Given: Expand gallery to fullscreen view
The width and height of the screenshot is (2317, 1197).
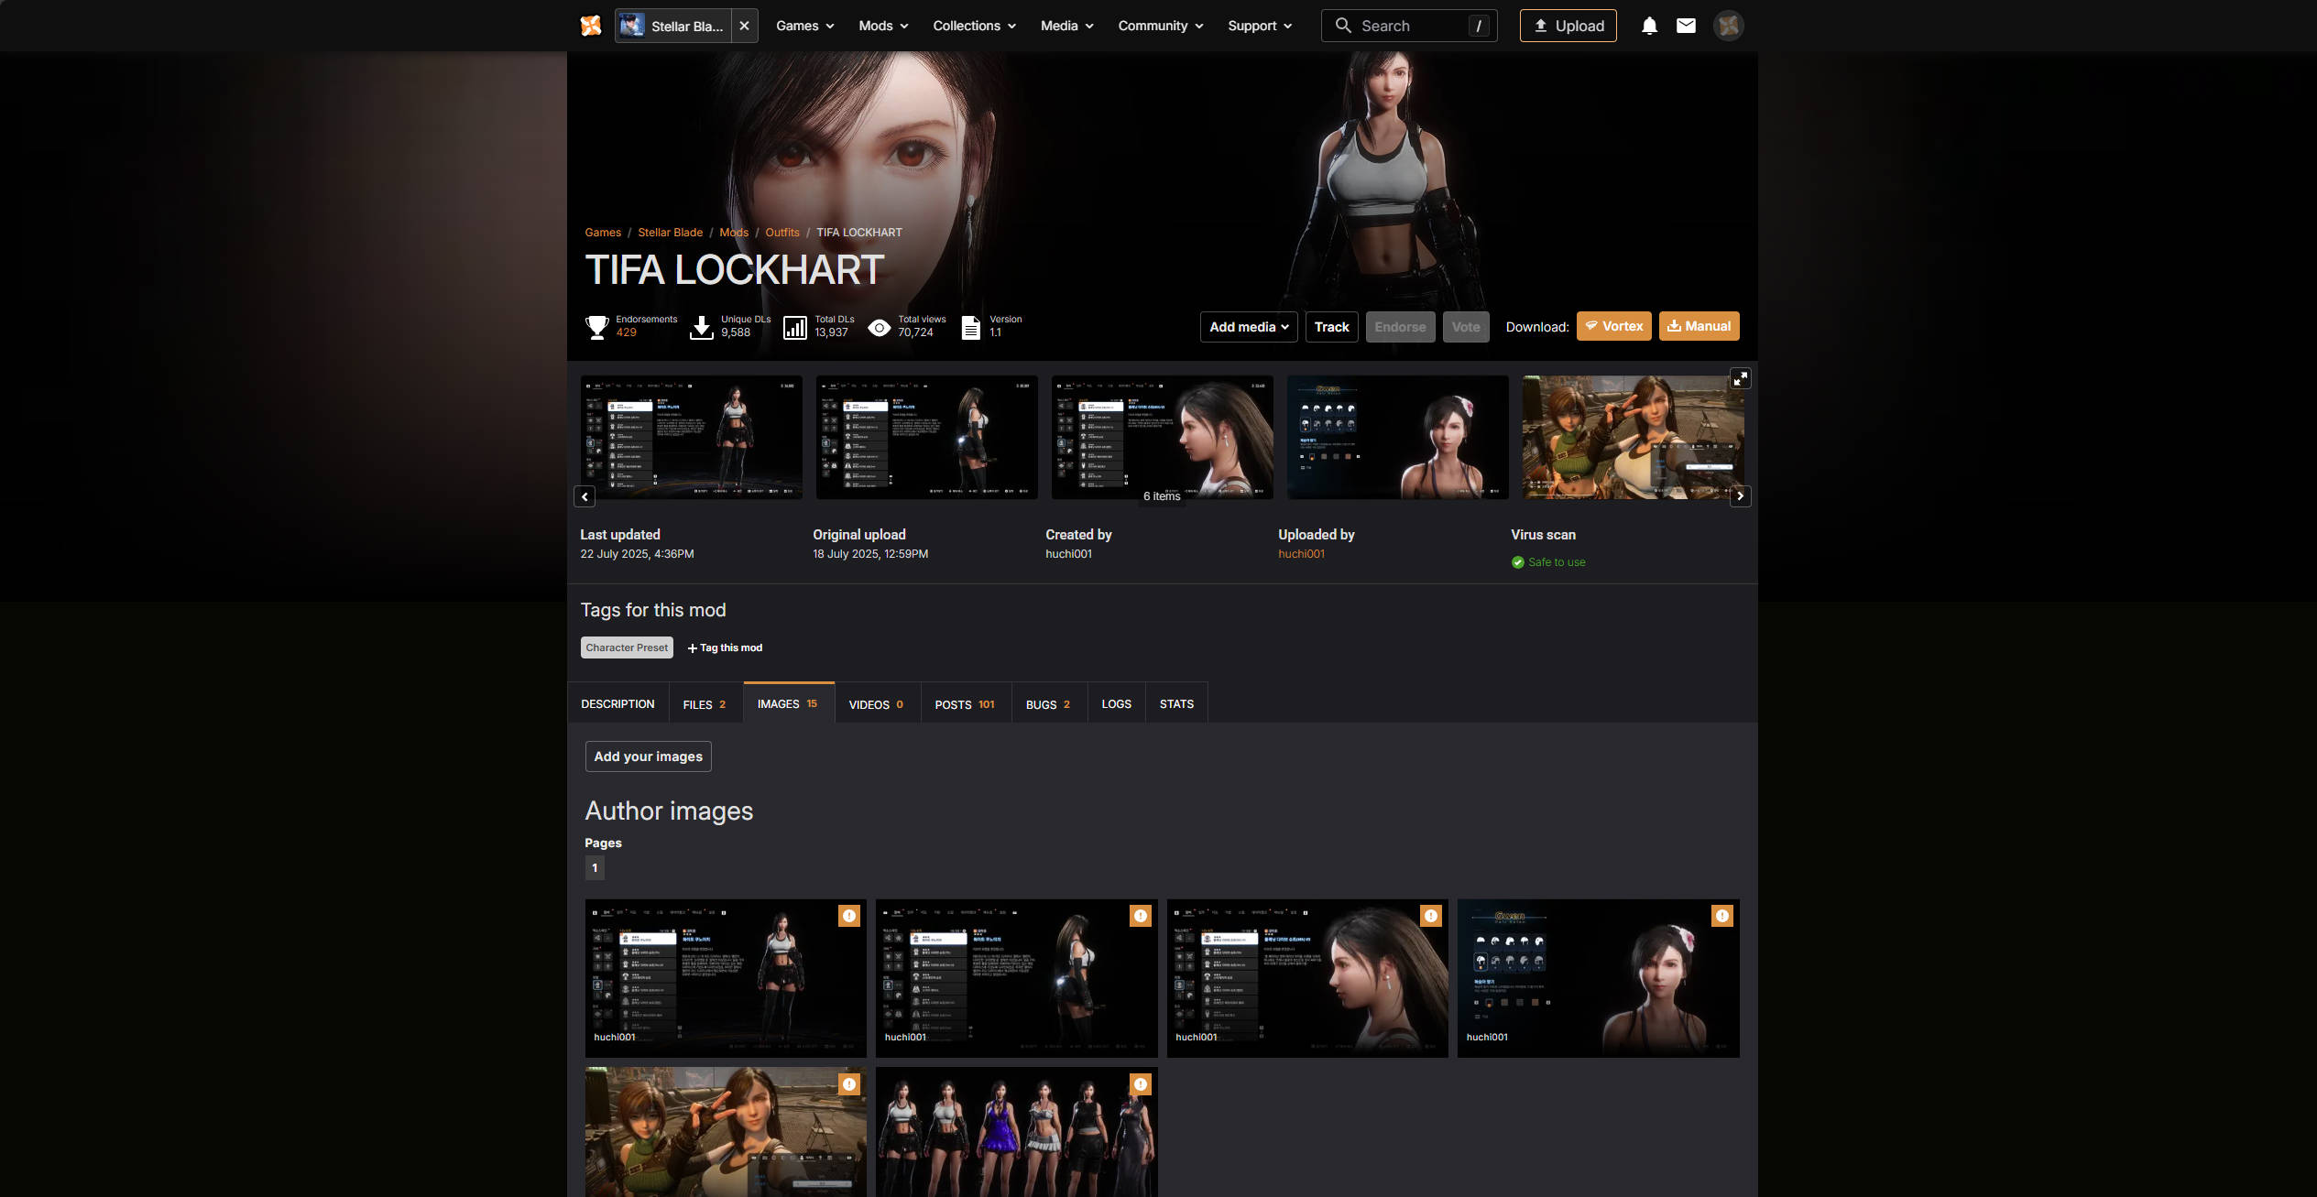Looking at the screenshot, I should pos(1740,378).
